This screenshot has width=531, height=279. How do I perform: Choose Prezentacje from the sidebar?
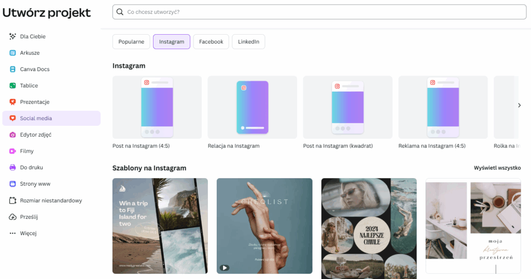pos(51,102)
